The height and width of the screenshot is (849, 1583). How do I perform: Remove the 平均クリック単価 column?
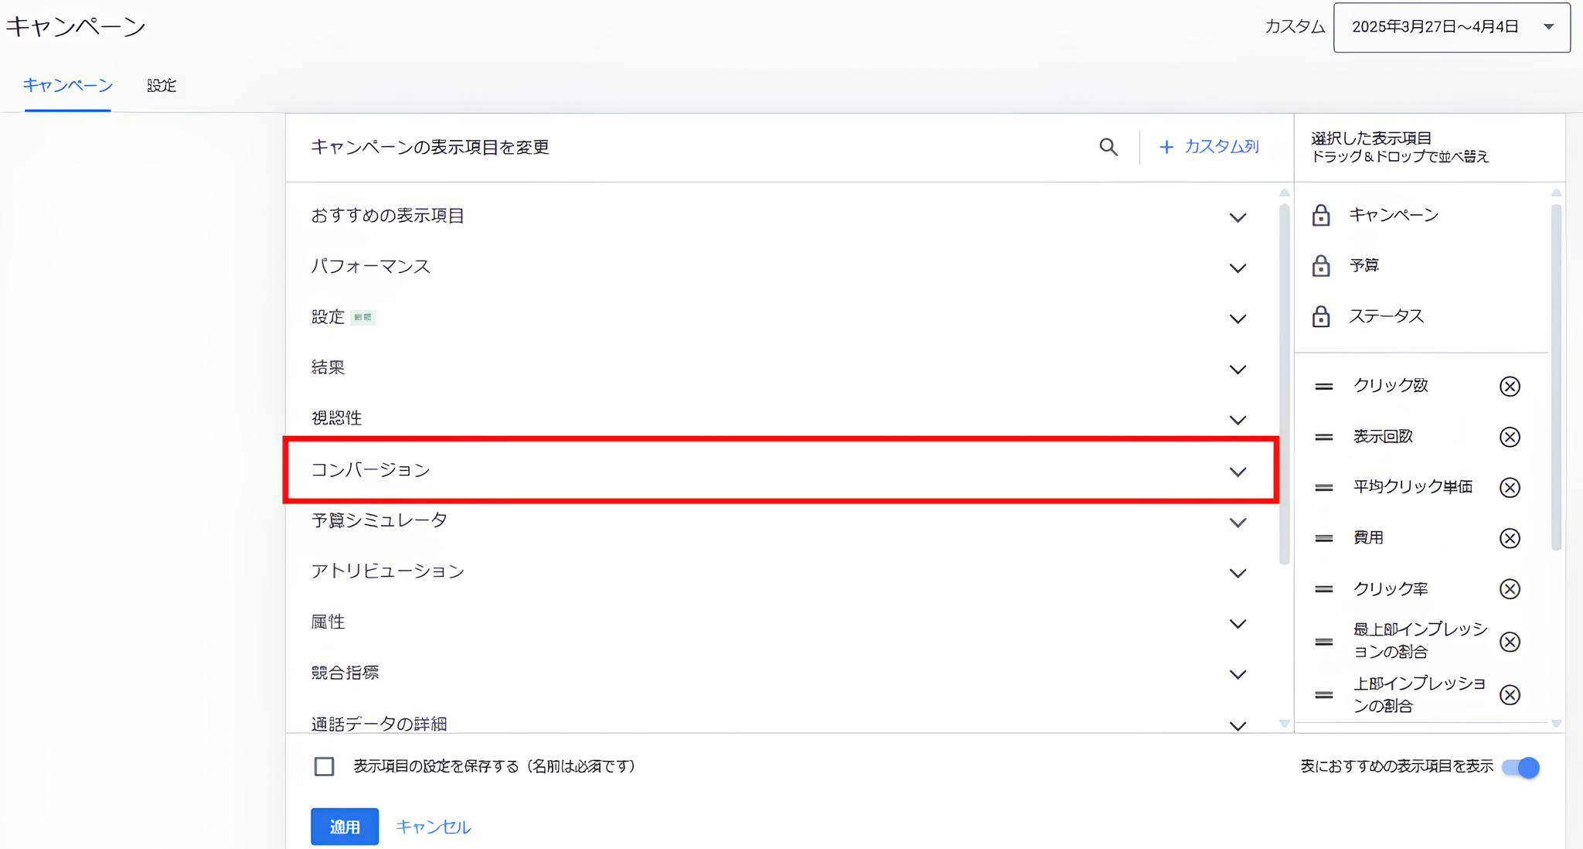point(1510,487)
